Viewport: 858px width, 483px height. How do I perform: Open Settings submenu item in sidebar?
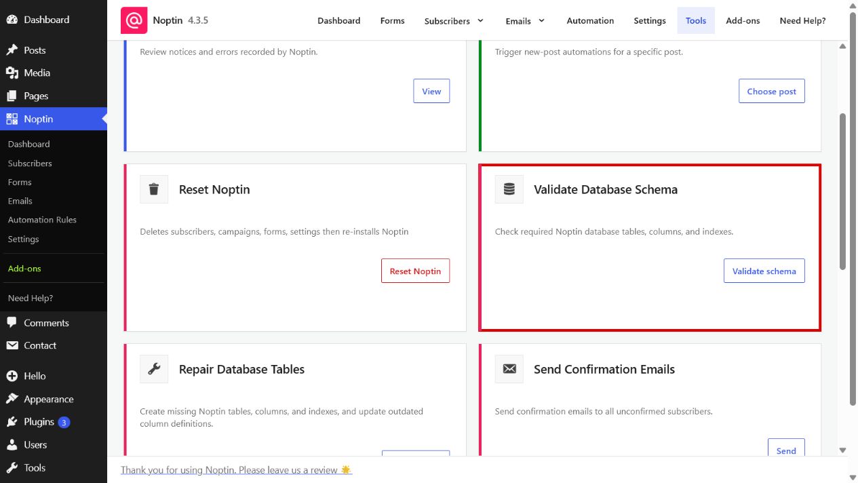click(23, 239)
